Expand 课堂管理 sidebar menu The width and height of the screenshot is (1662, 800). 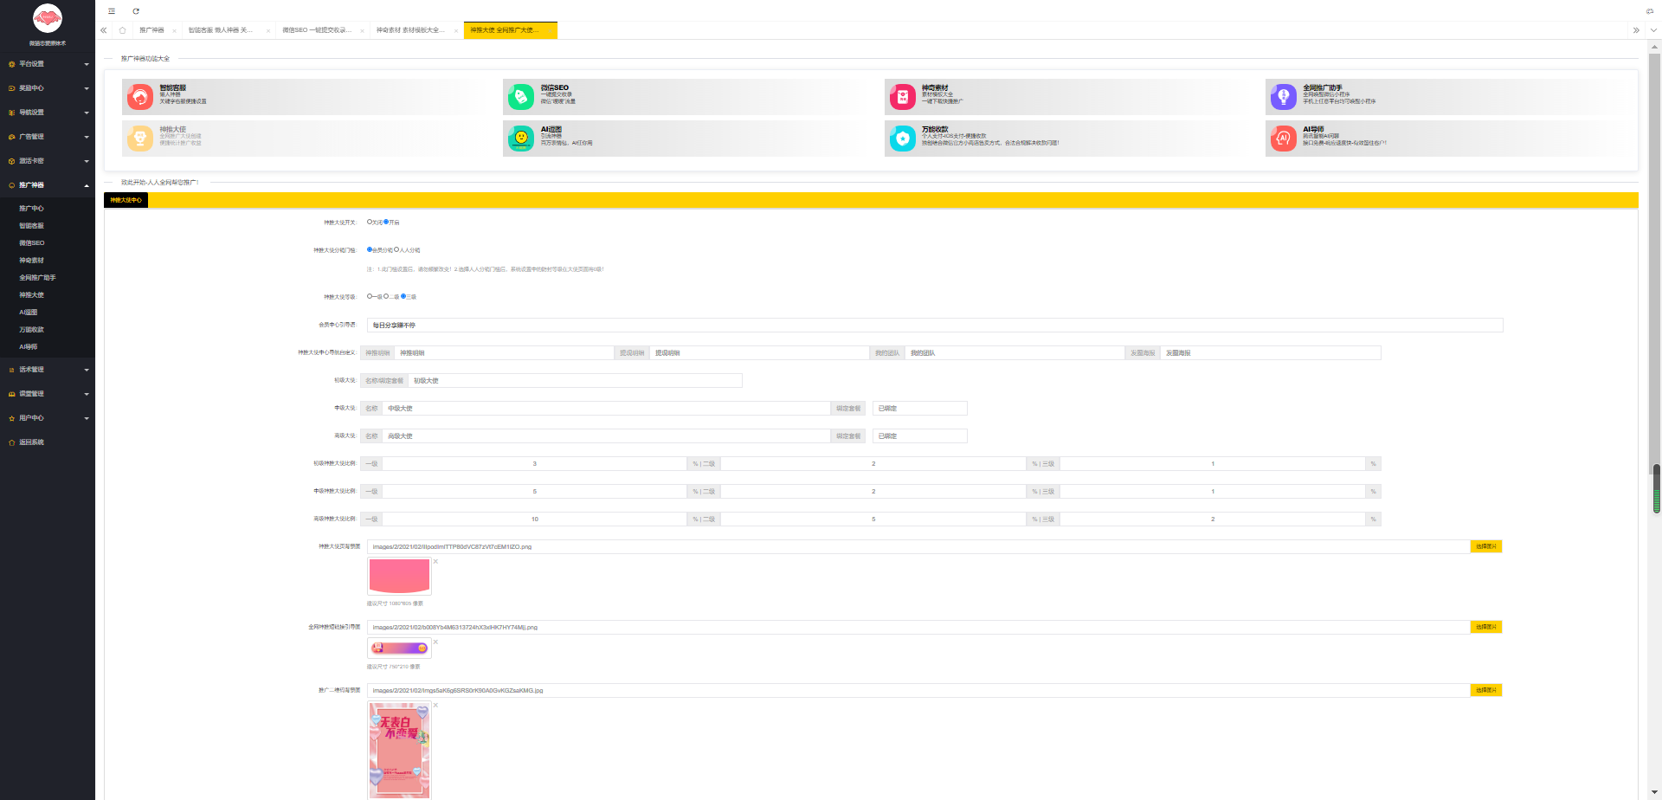[87, 394]
